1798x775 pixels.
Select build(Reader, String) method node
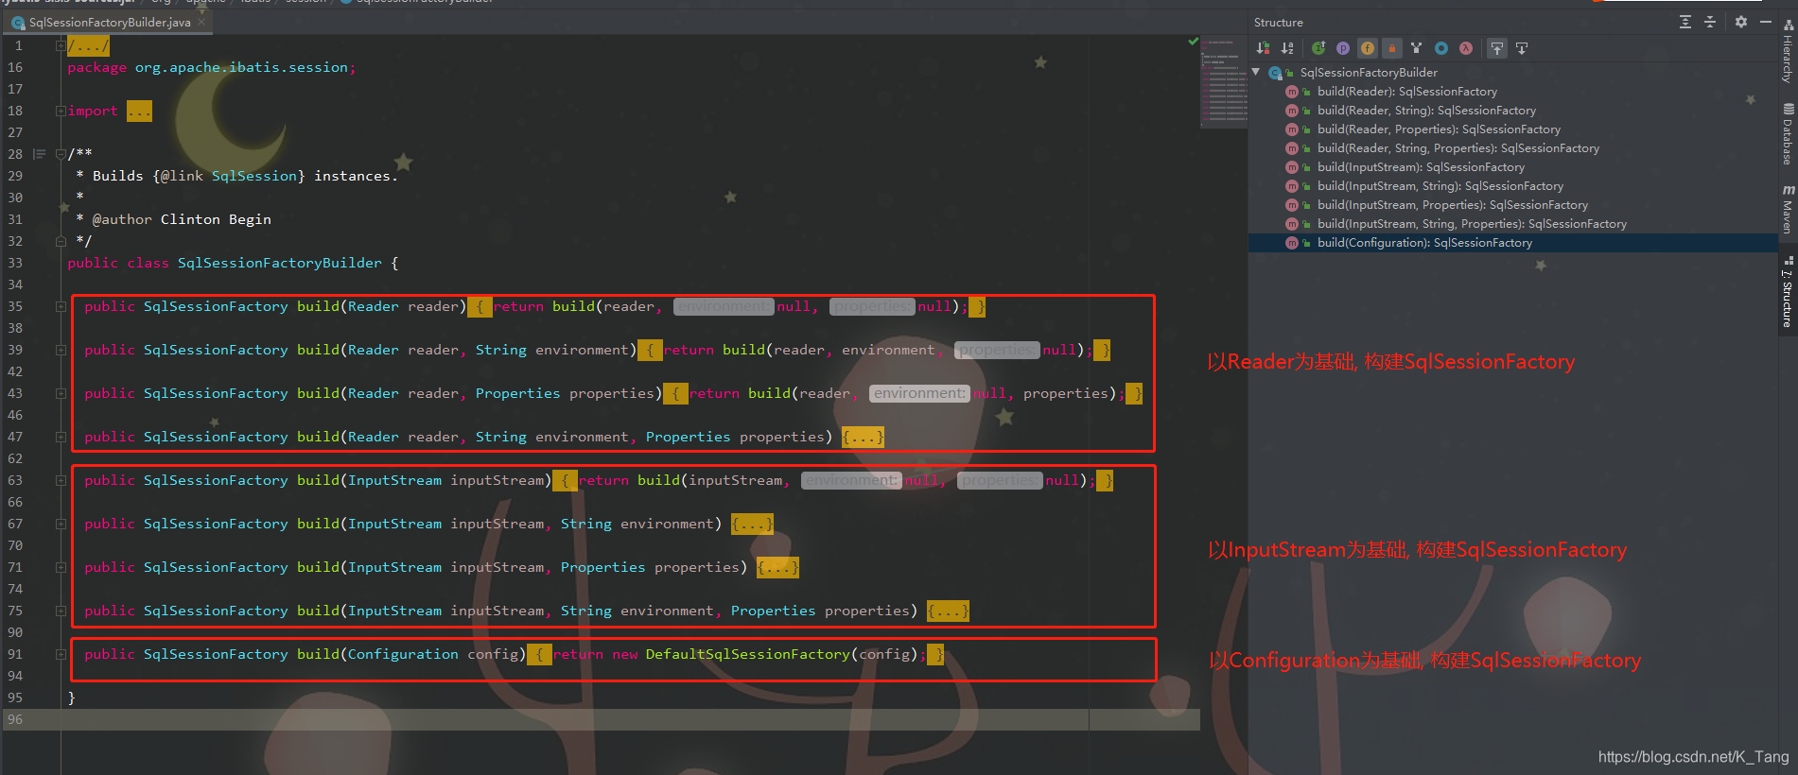click(1426, 111)
